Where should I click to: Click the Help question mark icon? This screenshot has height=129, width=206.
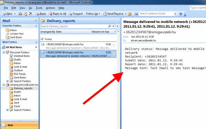tap(181, 14)
